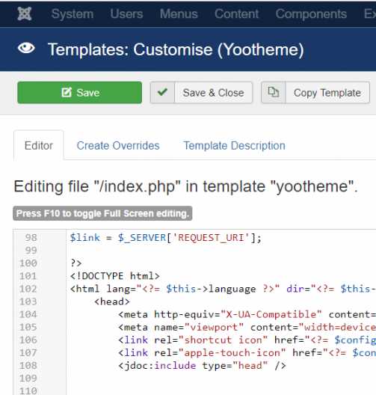Switch to the Create Overrides tab
The height and width of the screenshot is (395, 376).
118,146
